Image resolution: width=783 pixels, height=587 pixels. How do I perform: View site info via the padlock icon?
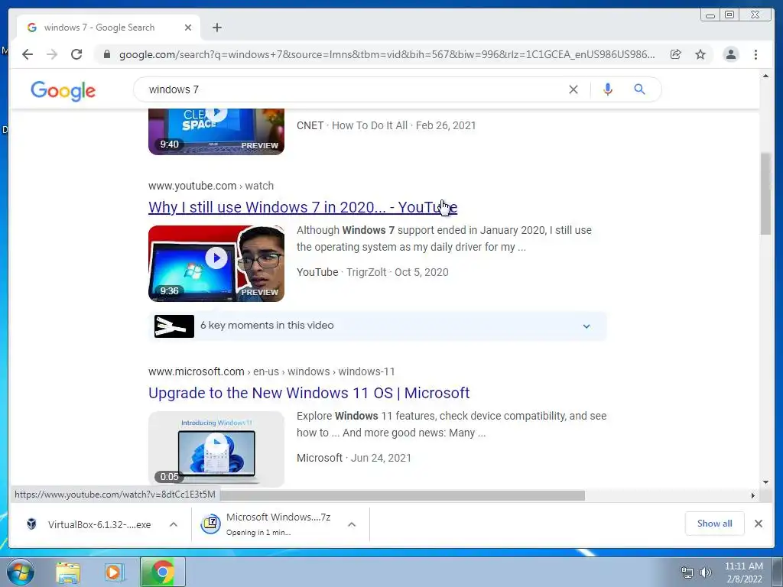coord(107,54)
